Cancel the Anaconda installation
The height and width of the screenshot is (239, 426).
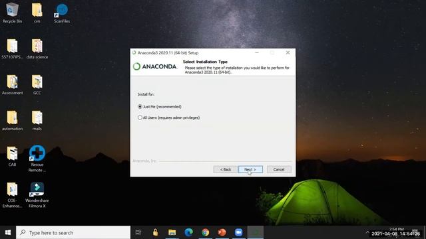point(279,169)
